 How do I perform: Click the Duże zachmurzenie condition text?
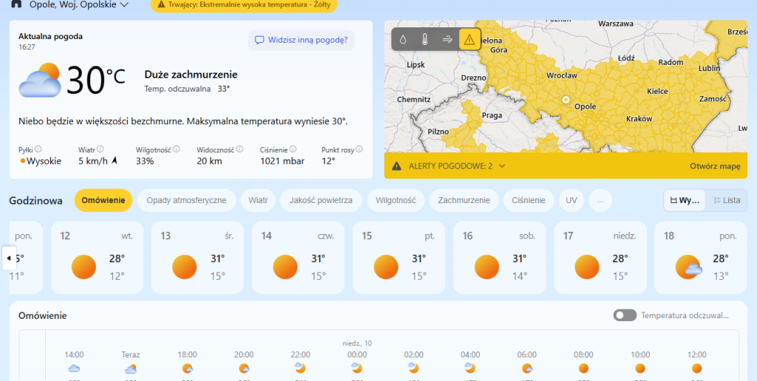(x=191, y=75)
